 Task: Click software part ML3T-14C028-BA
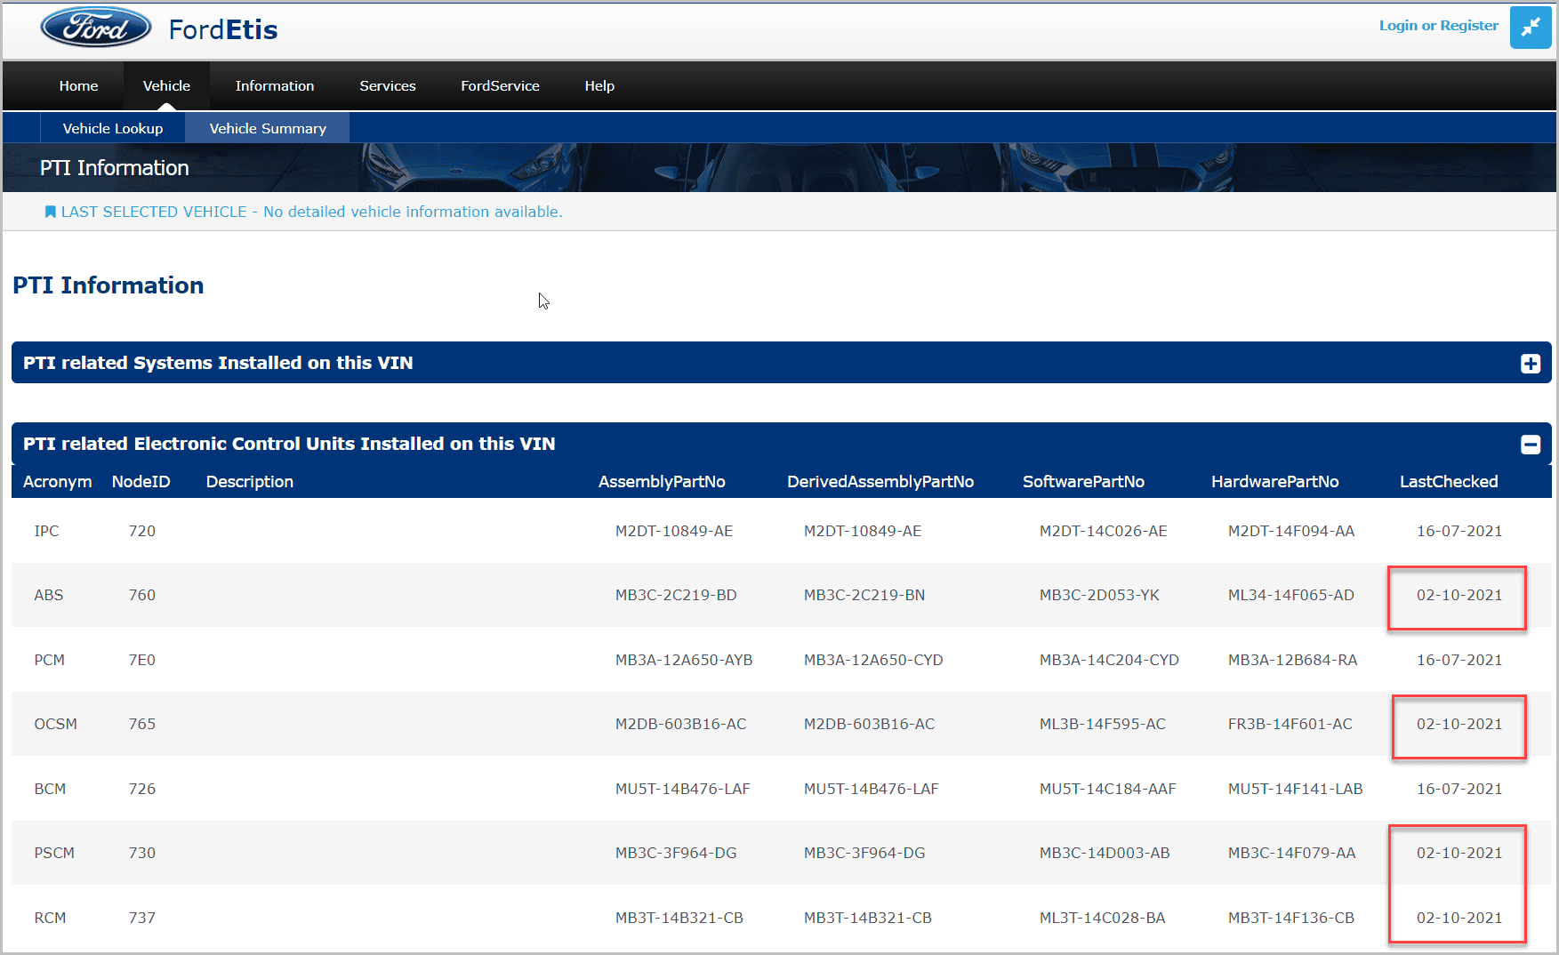[x=1103, y=918]
